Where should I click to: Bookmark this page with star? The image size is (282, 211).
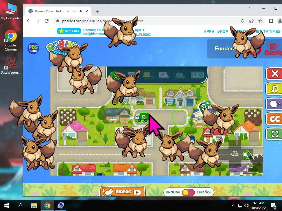(x=260, y=21)
